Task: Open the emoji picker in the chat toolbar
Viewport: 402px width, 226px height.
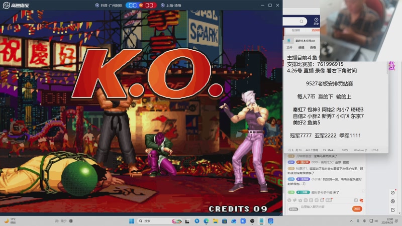Action: pyautogui.click(x=289, y=200)
